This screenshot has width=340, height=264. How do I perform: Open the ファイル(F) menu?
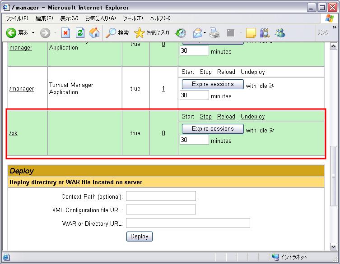(x=17, y=18)
